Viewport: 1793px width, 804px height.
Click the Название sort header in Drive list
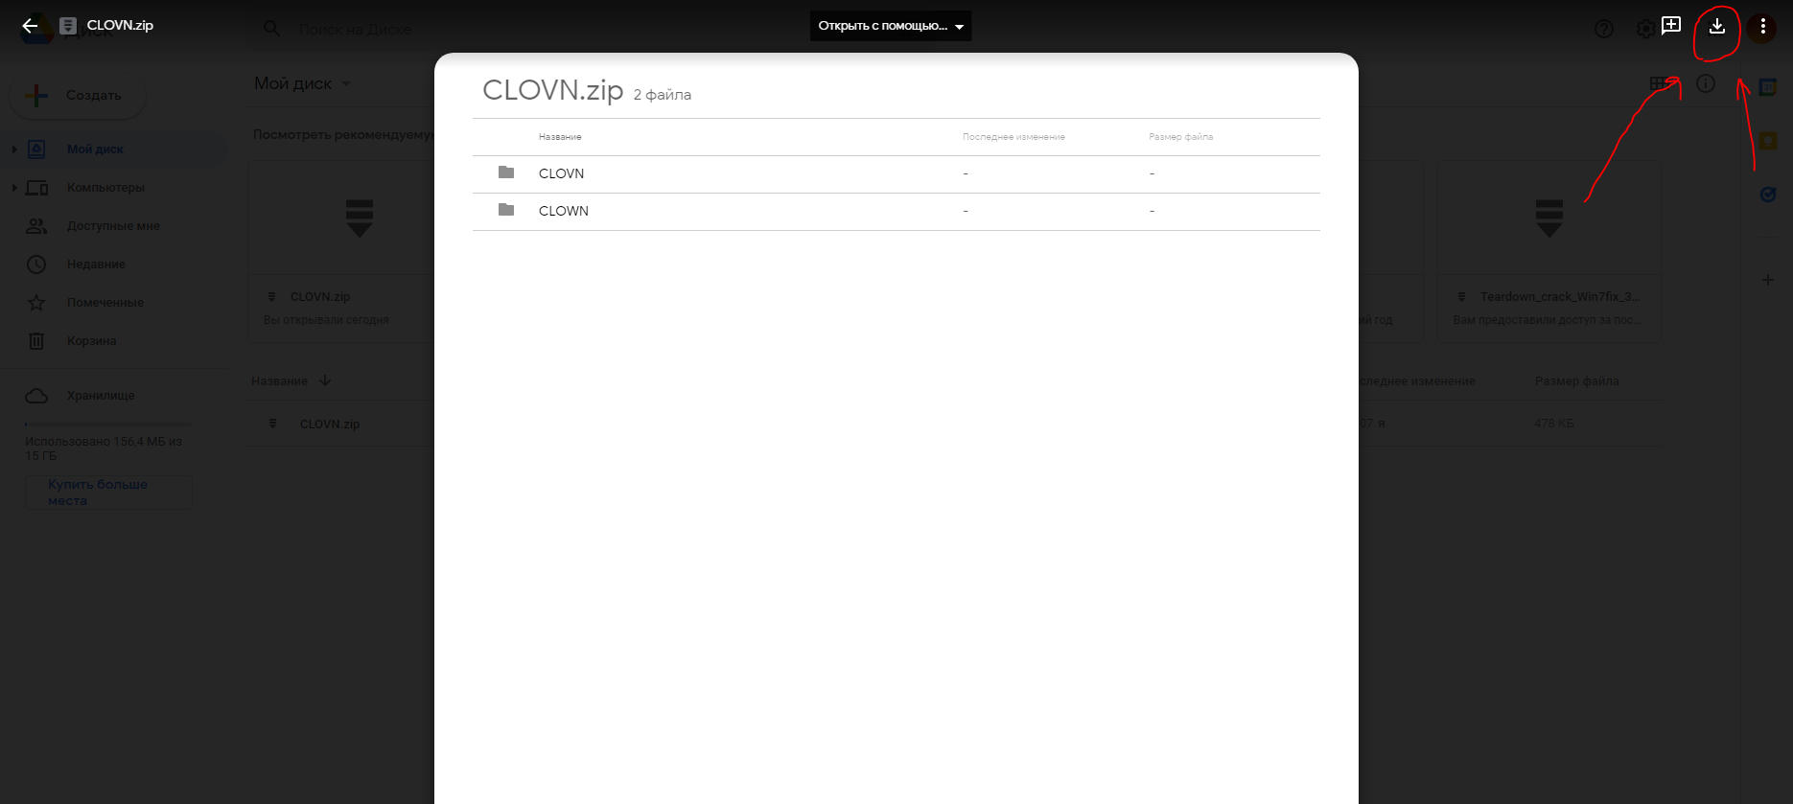(279, 381)
